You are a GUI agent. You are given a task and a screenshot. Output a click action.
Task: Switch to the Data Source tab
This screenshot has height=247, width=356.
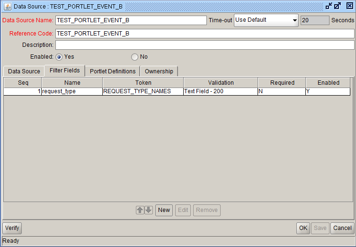[24, 71]
